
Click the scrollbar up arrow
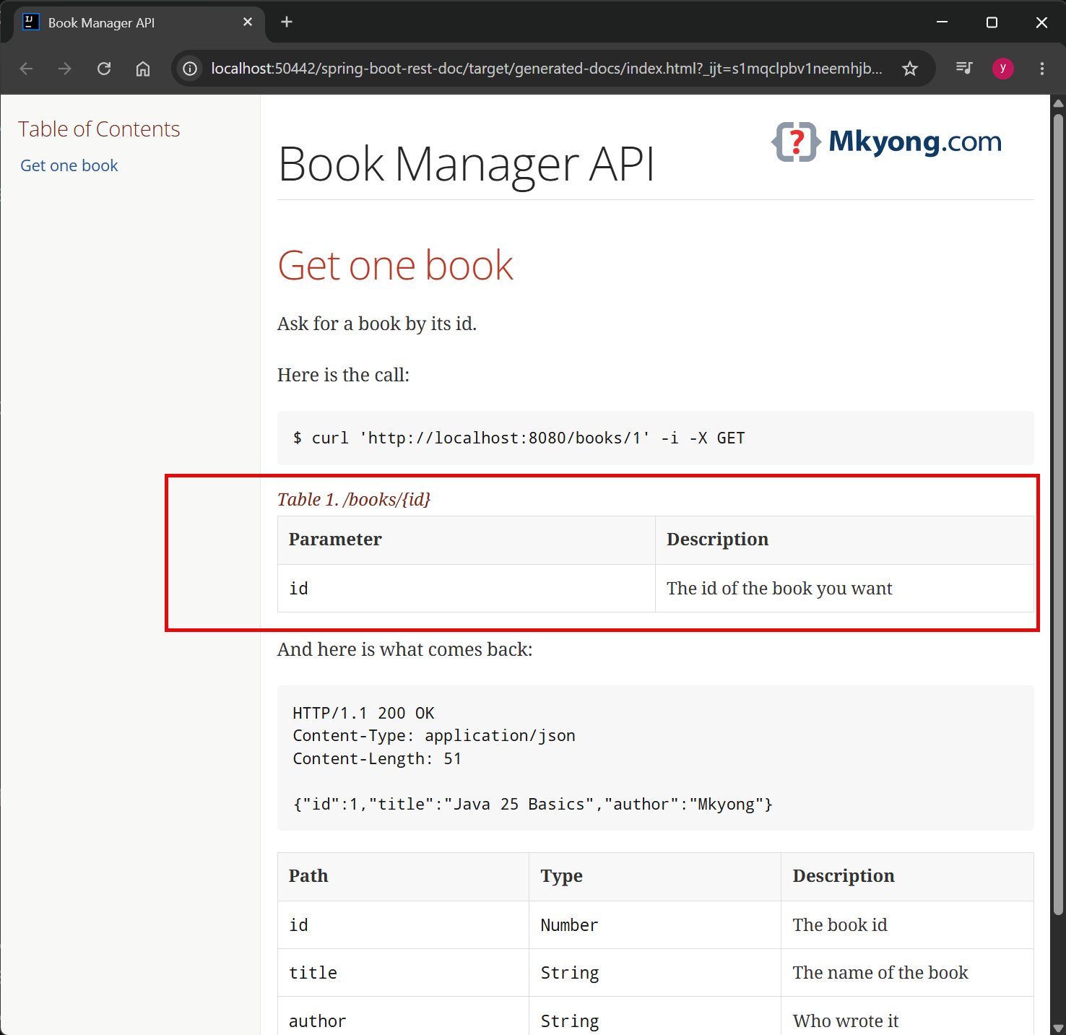(1058, 103)
